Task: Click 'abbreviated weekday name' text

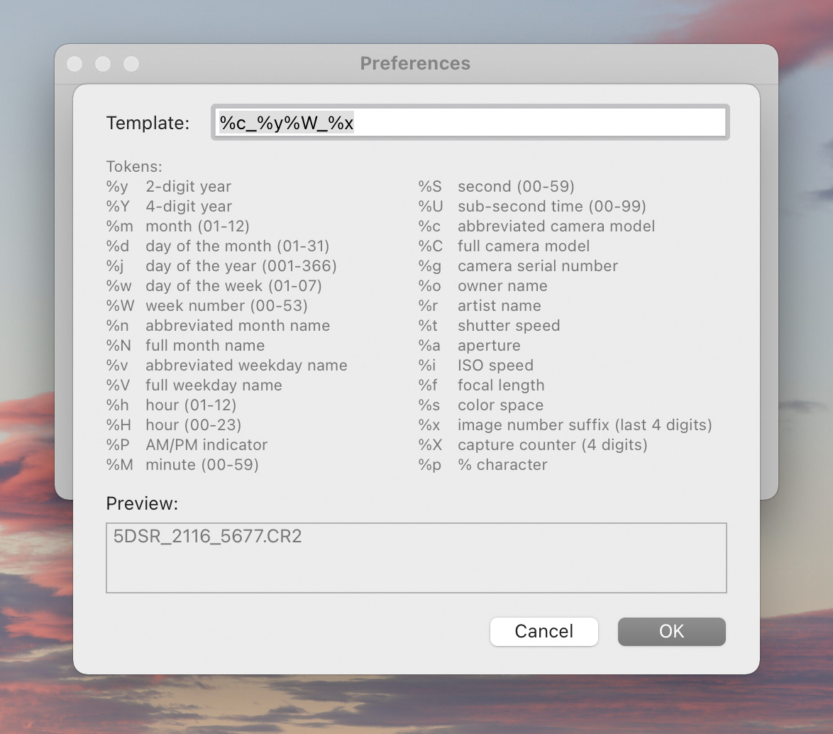Action: point(246,365)
